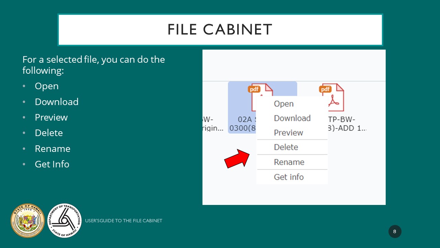This screenshot has width=440, height=248.
Task: Click the file name ending in ADD 1...
Action: pyautogui.click(x=347, y=124)
